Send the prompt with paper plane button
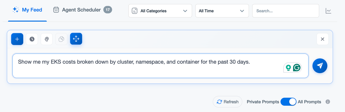345x112 pixels. click(x=320, y=66)
